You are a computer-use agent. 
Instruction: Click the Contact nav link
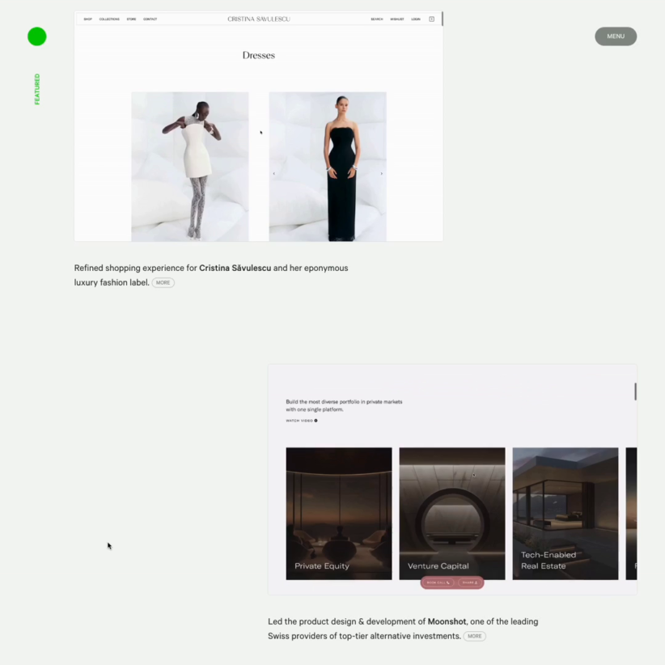point(150,19)
